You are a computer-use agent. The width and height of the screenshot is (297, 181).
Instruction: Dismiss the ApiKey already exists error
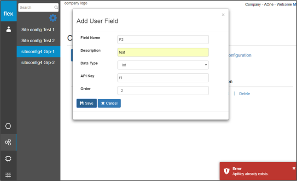294,168
